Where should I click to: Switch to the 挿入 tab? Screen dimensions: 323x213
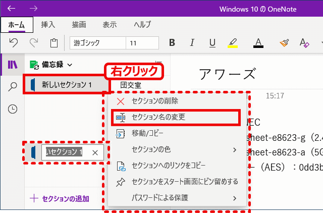pyautogui.click(x=48, y=25)
